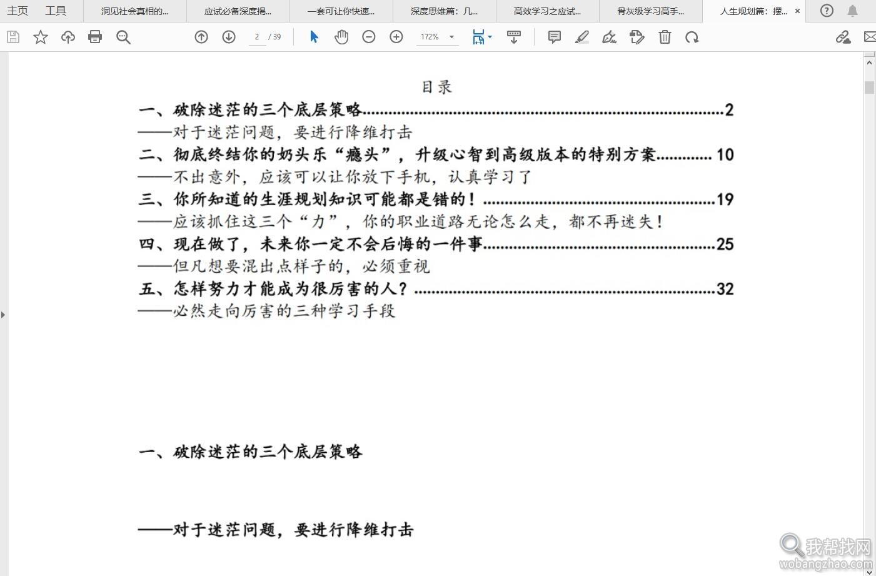This screenshot has width=876, height=576.
Task: Click body heading 对于迷茫问题 near page bottom
Action: tap(276, 530)
